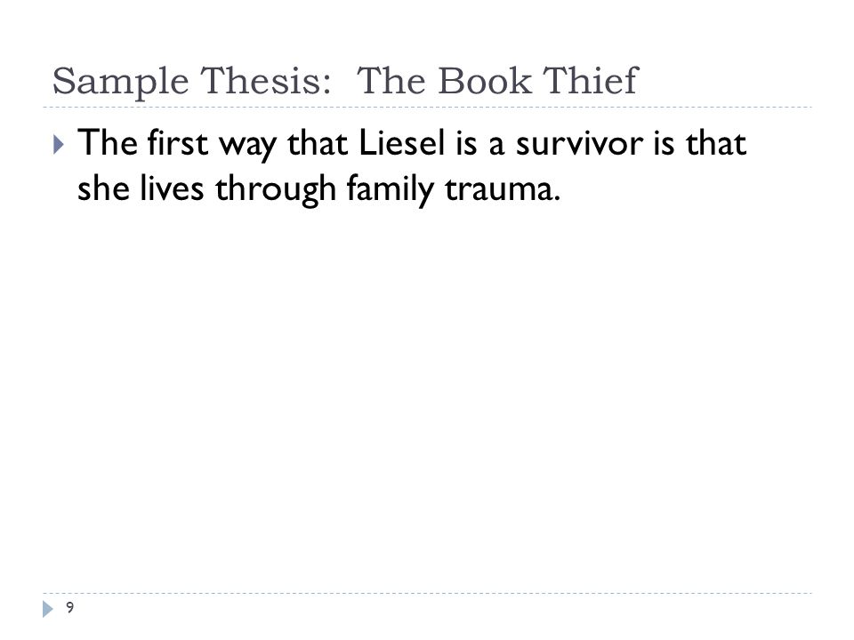Click the word 'Sample' in the title
The image size is (854, 640).
pyautogui.click(x=120, y=82)
